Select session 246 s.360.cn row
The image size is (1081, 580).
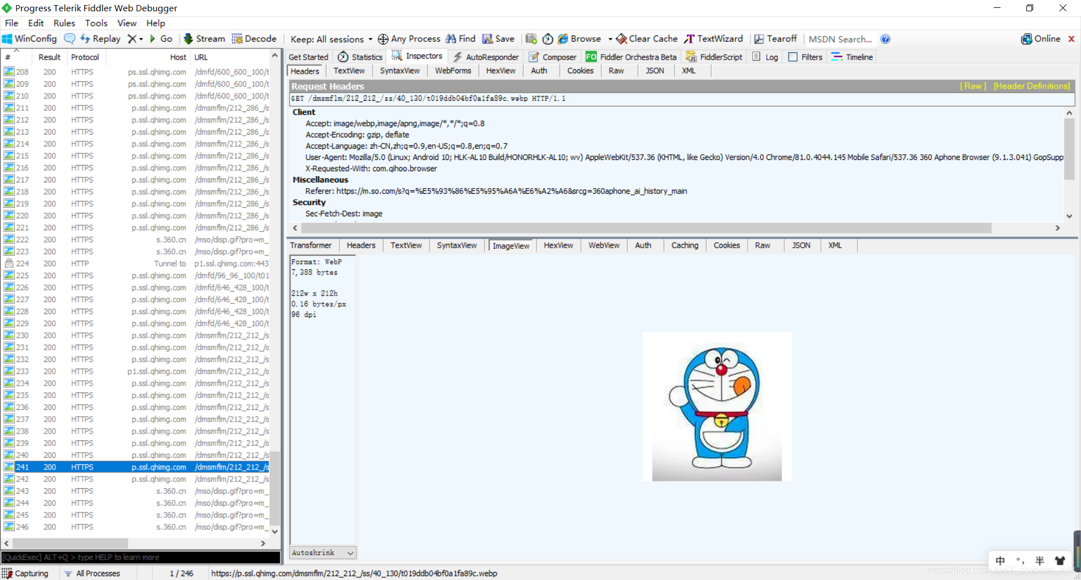pyautogui.click(x=136, y=527)
